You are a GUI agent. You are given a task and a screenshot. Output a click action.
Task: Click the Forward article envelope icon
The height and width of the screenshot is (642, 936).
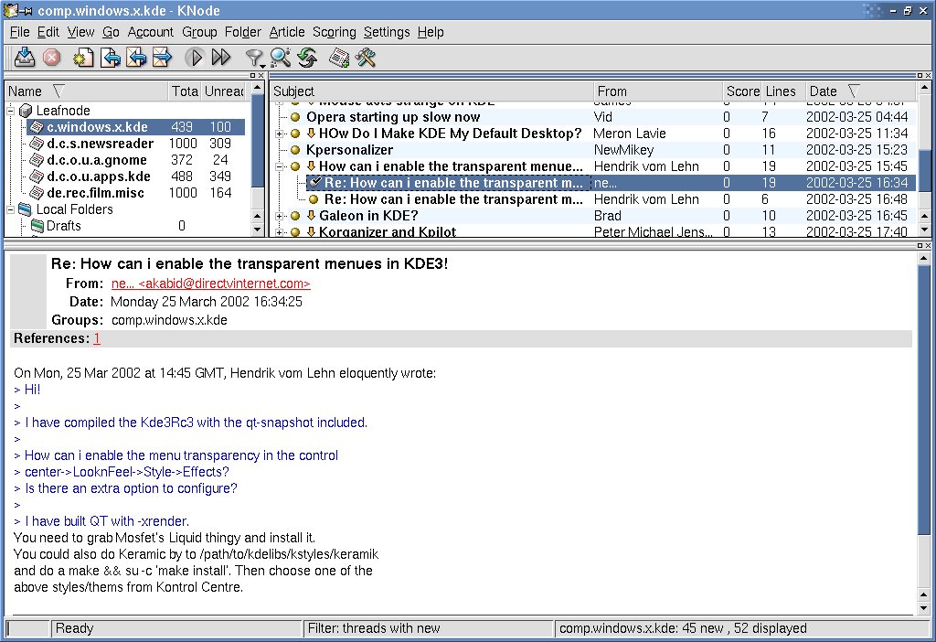pyautogui.click(x=163, y=58)
